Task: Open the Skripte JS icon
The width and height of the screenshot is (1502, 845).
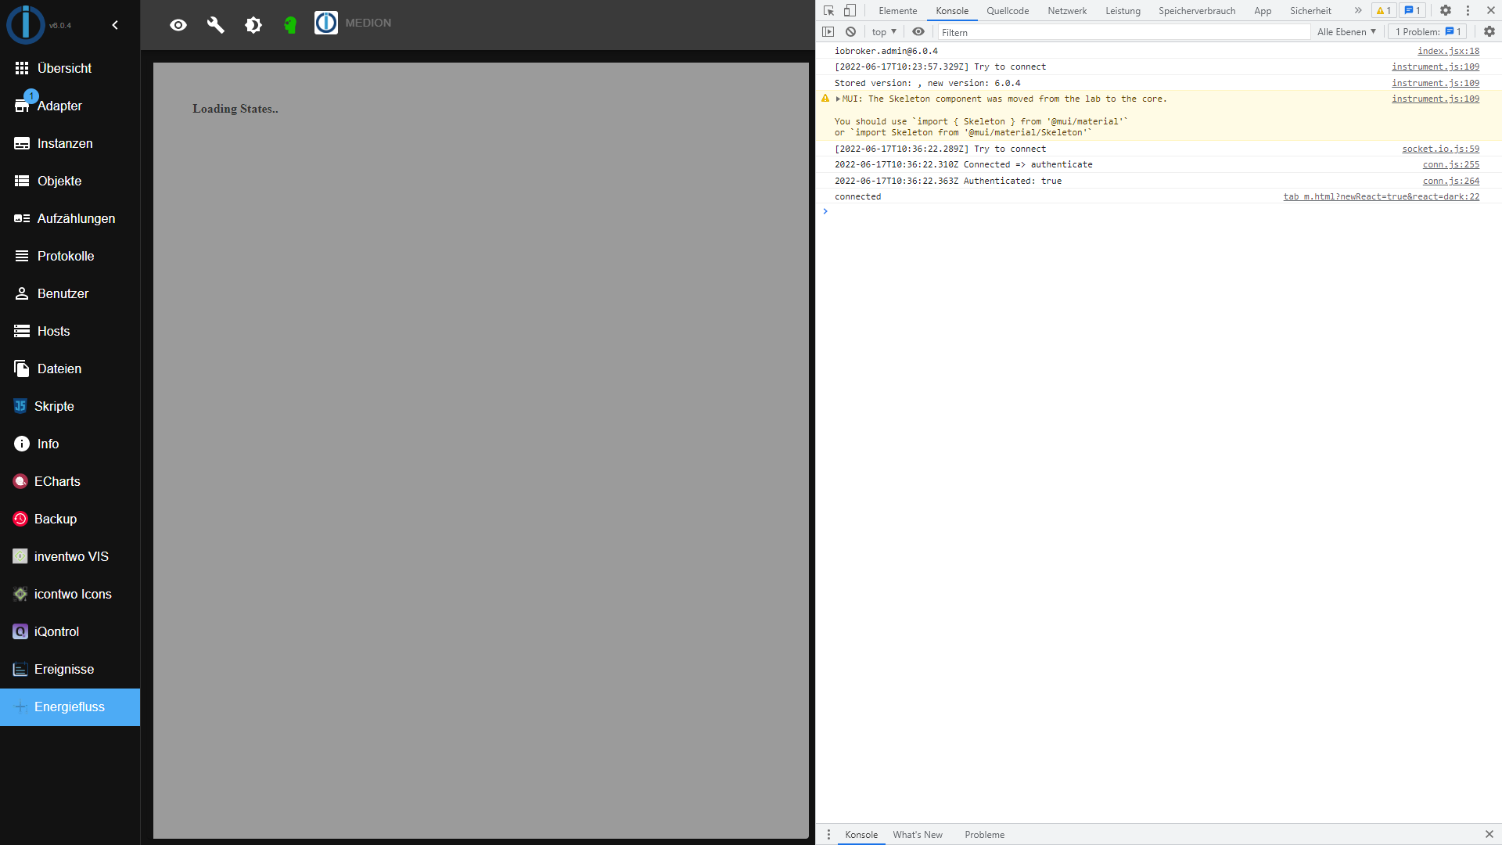Action: pyautogui.click(x=20, y=406)
